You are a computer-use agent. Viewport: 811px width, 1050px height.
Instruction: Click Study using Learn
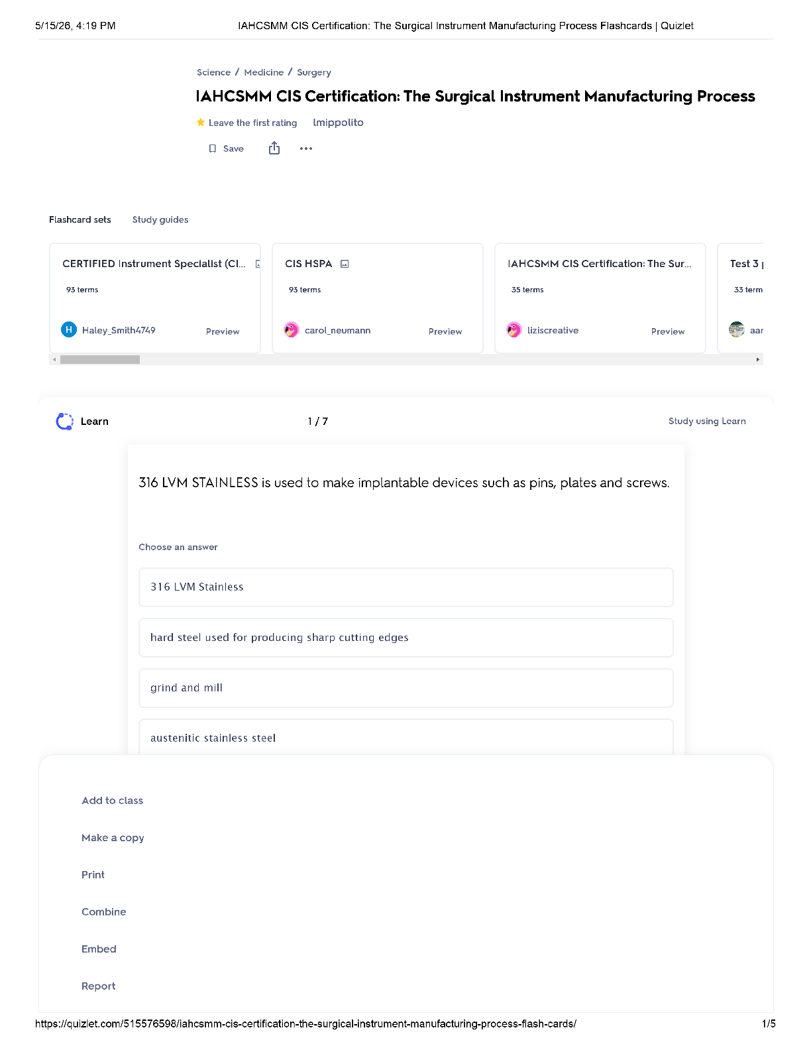(x=707, y=421)
